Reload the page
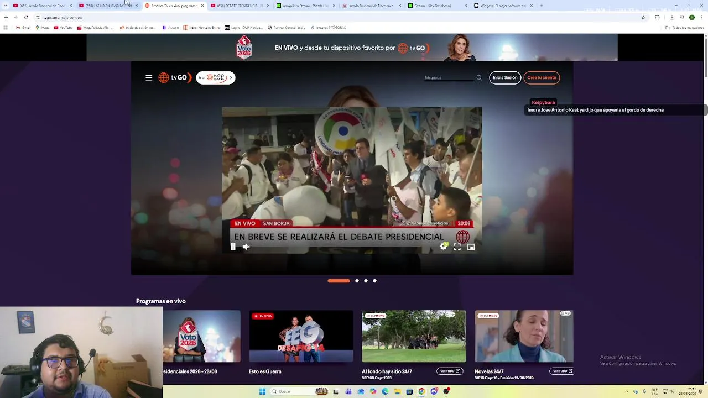Viewport: 708px width, 398px height. (26, 17)
